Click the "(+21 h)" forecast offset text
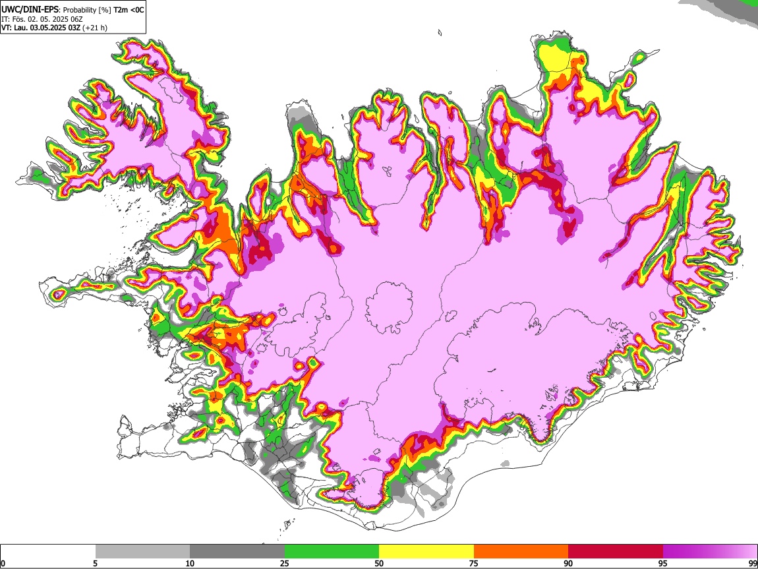This screenshot has width=758, height=569. tap(95, 28)
